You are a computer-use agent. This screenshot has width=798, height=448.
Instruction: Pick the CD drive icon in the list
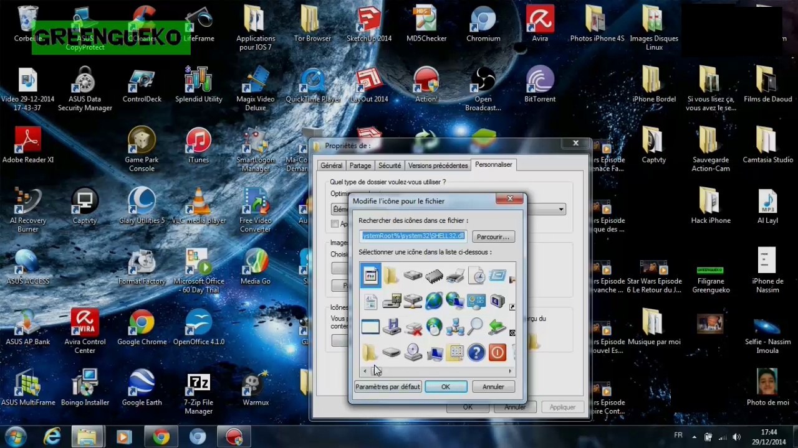point(413,353)
